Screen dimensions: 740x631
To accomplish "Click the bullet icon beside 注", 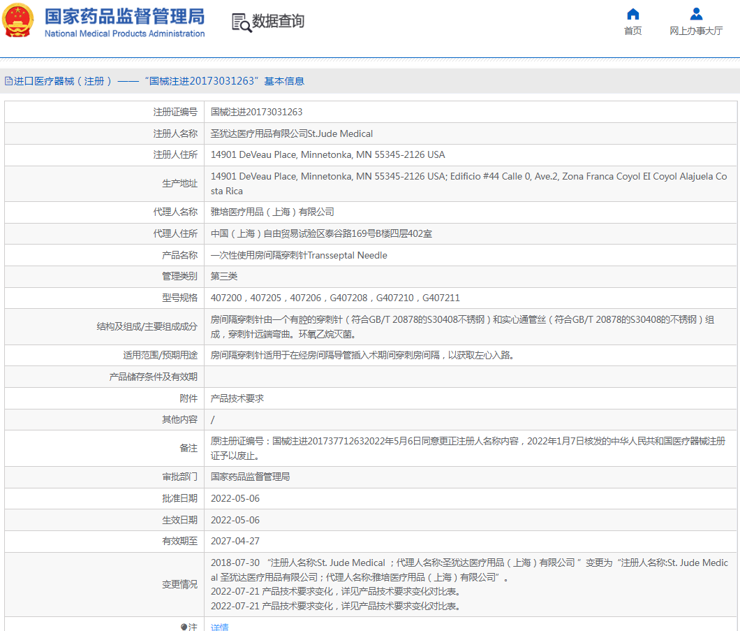I will click(x=184, y=627).
